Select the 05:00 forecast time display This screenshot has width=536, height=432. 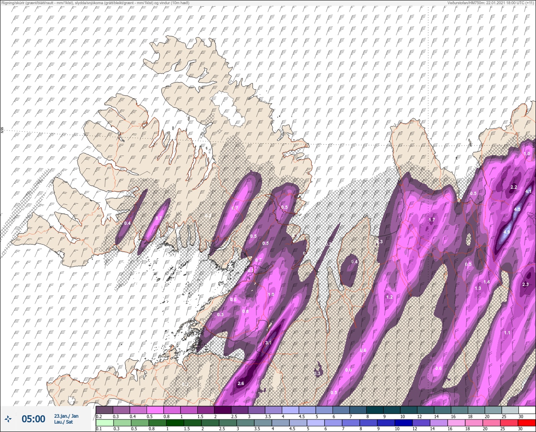coord(33,419)
